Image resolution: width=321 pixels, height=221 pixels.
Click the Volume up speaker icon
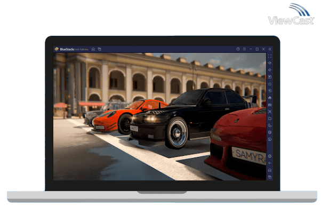pos(270,63)
